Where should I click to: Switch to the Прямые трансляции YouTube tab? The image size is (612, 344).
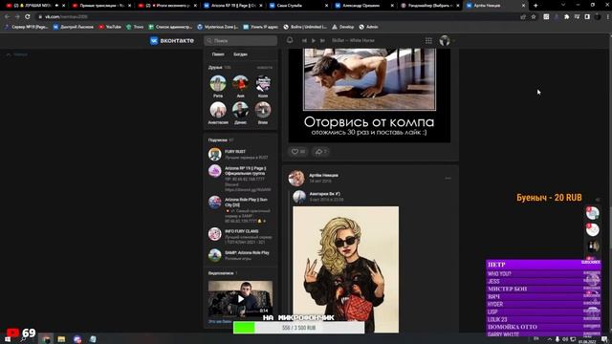(x=102, y=6)
